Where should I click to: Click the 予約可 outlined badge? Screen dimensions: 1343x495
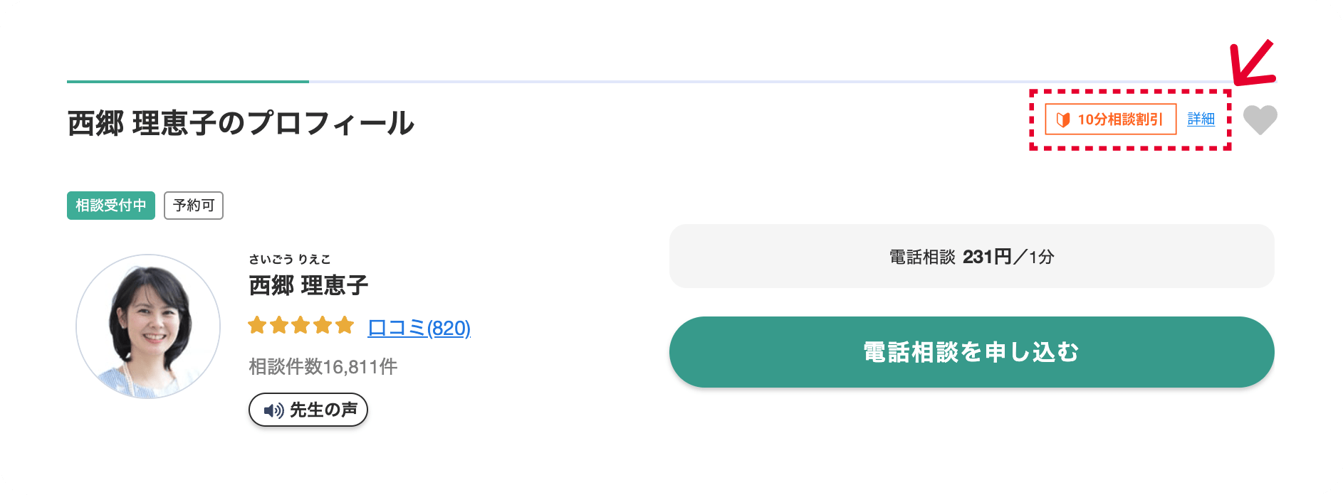pos(194,206)
